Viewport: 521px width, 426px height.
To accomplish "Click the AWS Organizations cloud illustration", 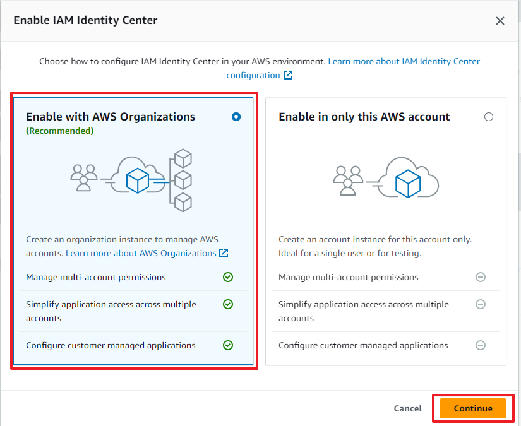I will pyautogui.click(x=131, y=180).
